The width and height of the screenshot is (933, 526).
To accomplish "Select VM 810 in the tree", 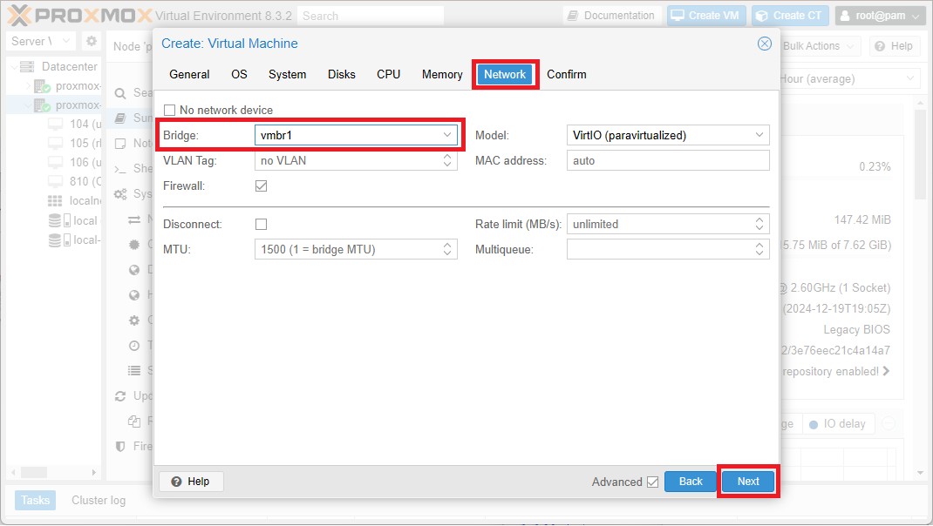I will pos(76,181).
